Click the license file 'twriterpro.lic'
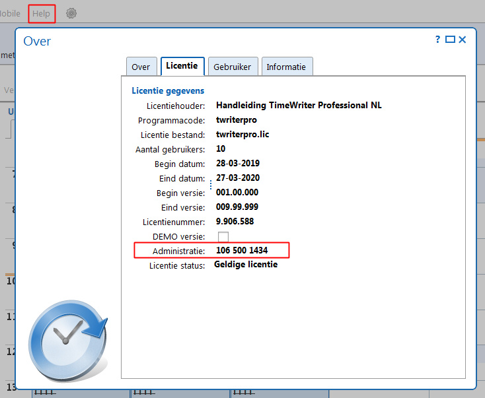The image size is (485, 398). coord(243,135)
